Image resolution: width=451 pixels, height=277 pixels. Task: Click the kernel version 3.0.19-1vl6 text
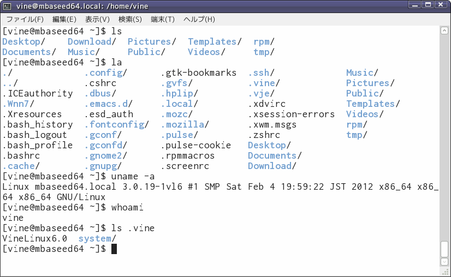(x=152, y=187)
